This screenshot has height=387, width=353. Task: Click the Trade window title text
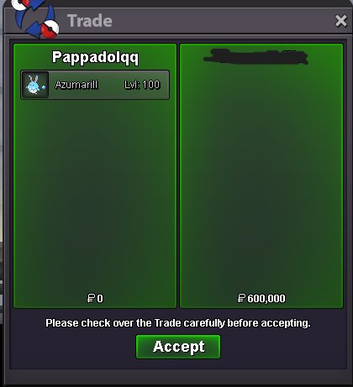(90, 21)
